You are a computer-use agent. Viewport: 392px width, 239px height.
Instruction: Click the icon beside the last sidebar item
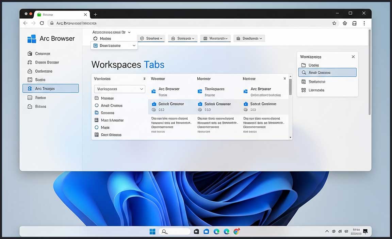(30, 106)
